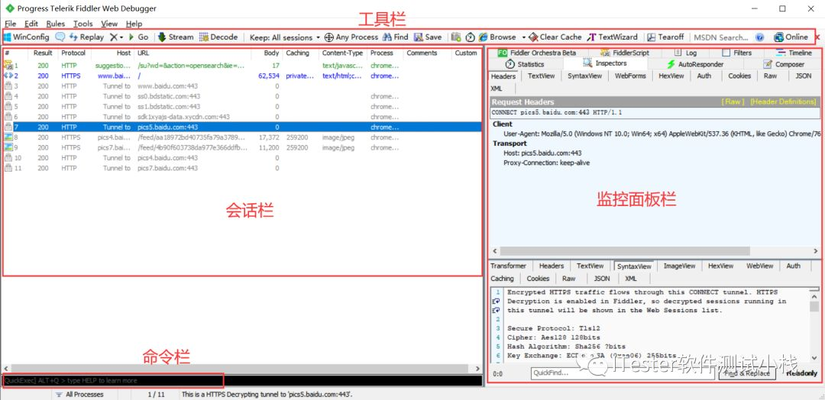This screenshot has height=400, width=825.
Task: Expand the Browse dropdown arrow
Action: pos(523,38)
